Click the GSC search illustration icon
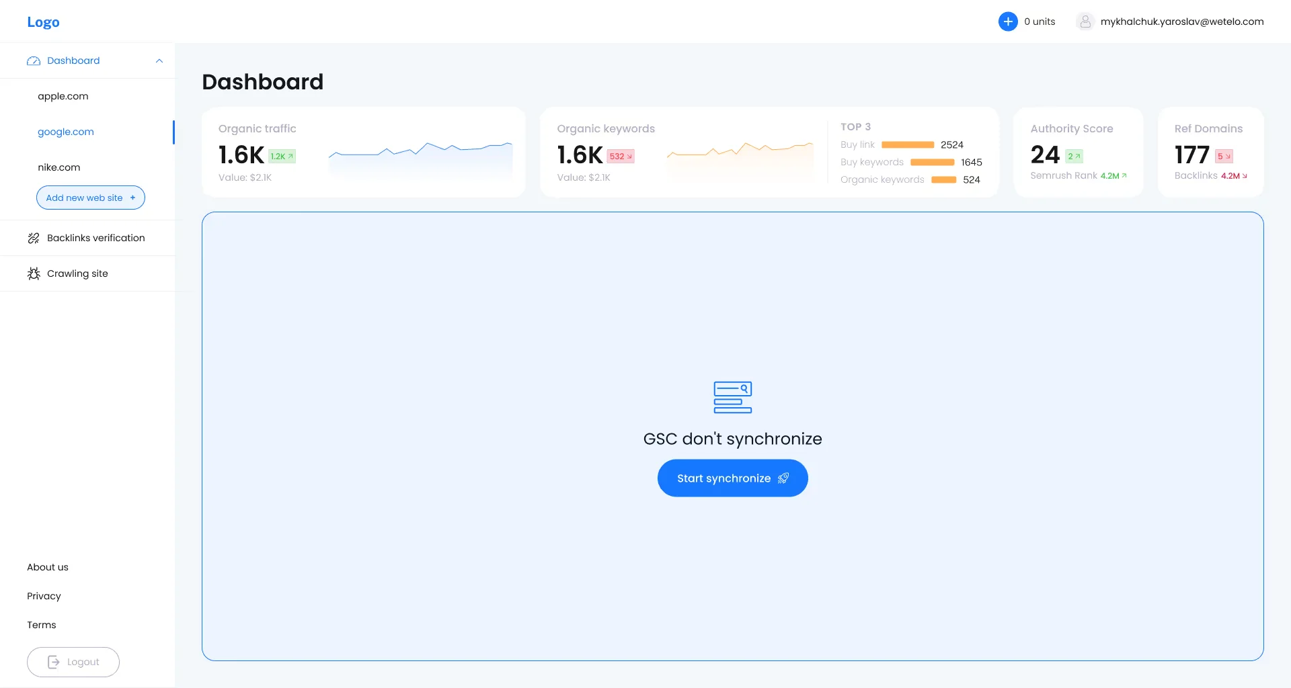The height and width of the screenshot is (688, 1291). click(x=732, y=397)
